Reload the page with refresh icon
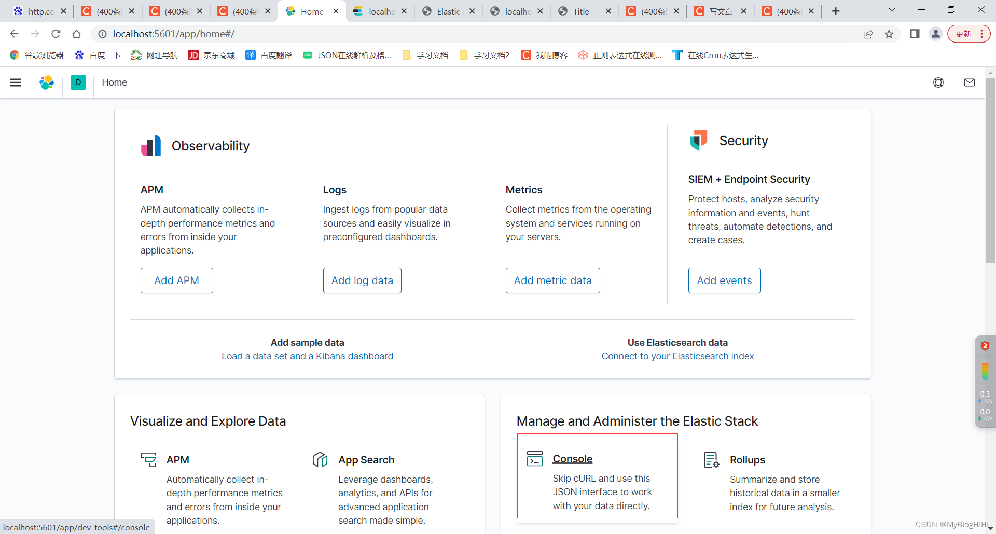 click(x=56, y=34)
